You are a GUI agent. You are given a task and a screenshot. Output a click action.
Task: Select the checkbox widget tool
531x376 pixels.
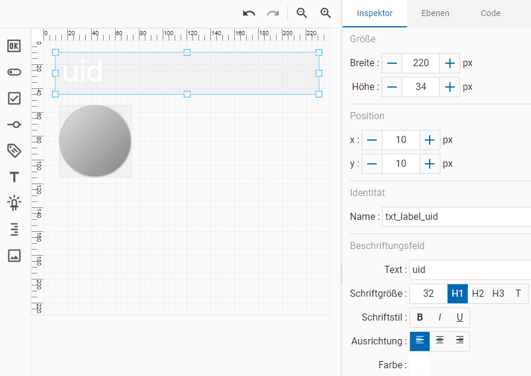[14, 98]
